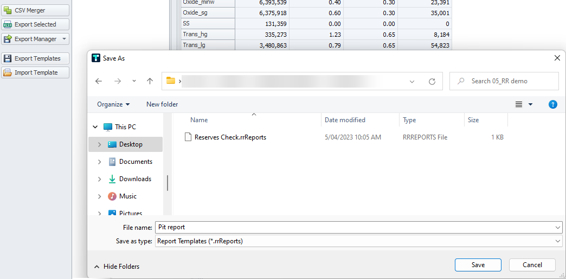Click Hide Folders toggle
The height and width of the screenshot is (279, 566).
(117, 267)
